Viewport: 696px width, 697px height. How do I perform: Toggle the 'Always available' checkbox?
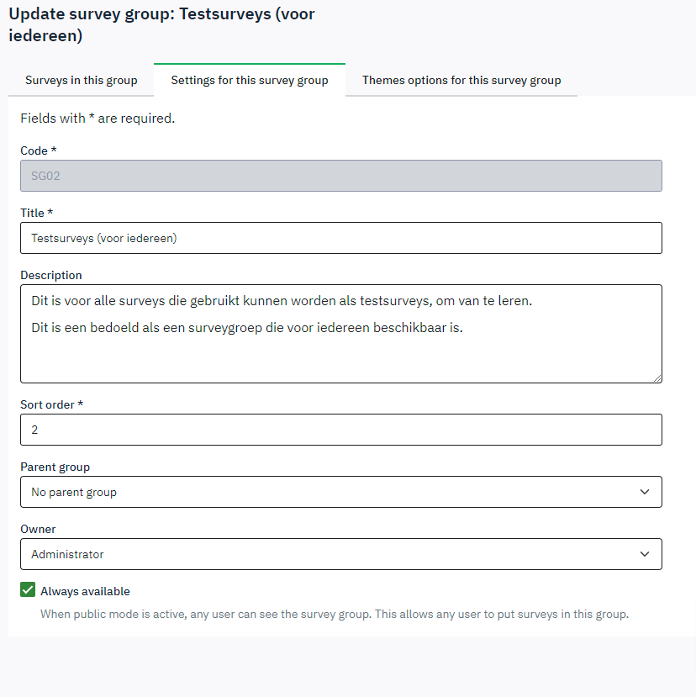(28, 590)
